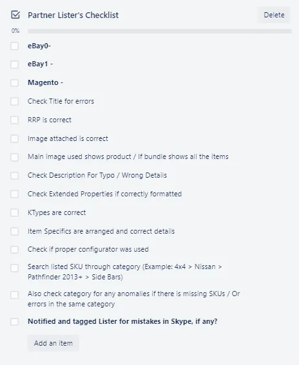
Task: Tick the Search listed SKU through category checkbox
Action: pyautogui.click(x=14, y=268)
